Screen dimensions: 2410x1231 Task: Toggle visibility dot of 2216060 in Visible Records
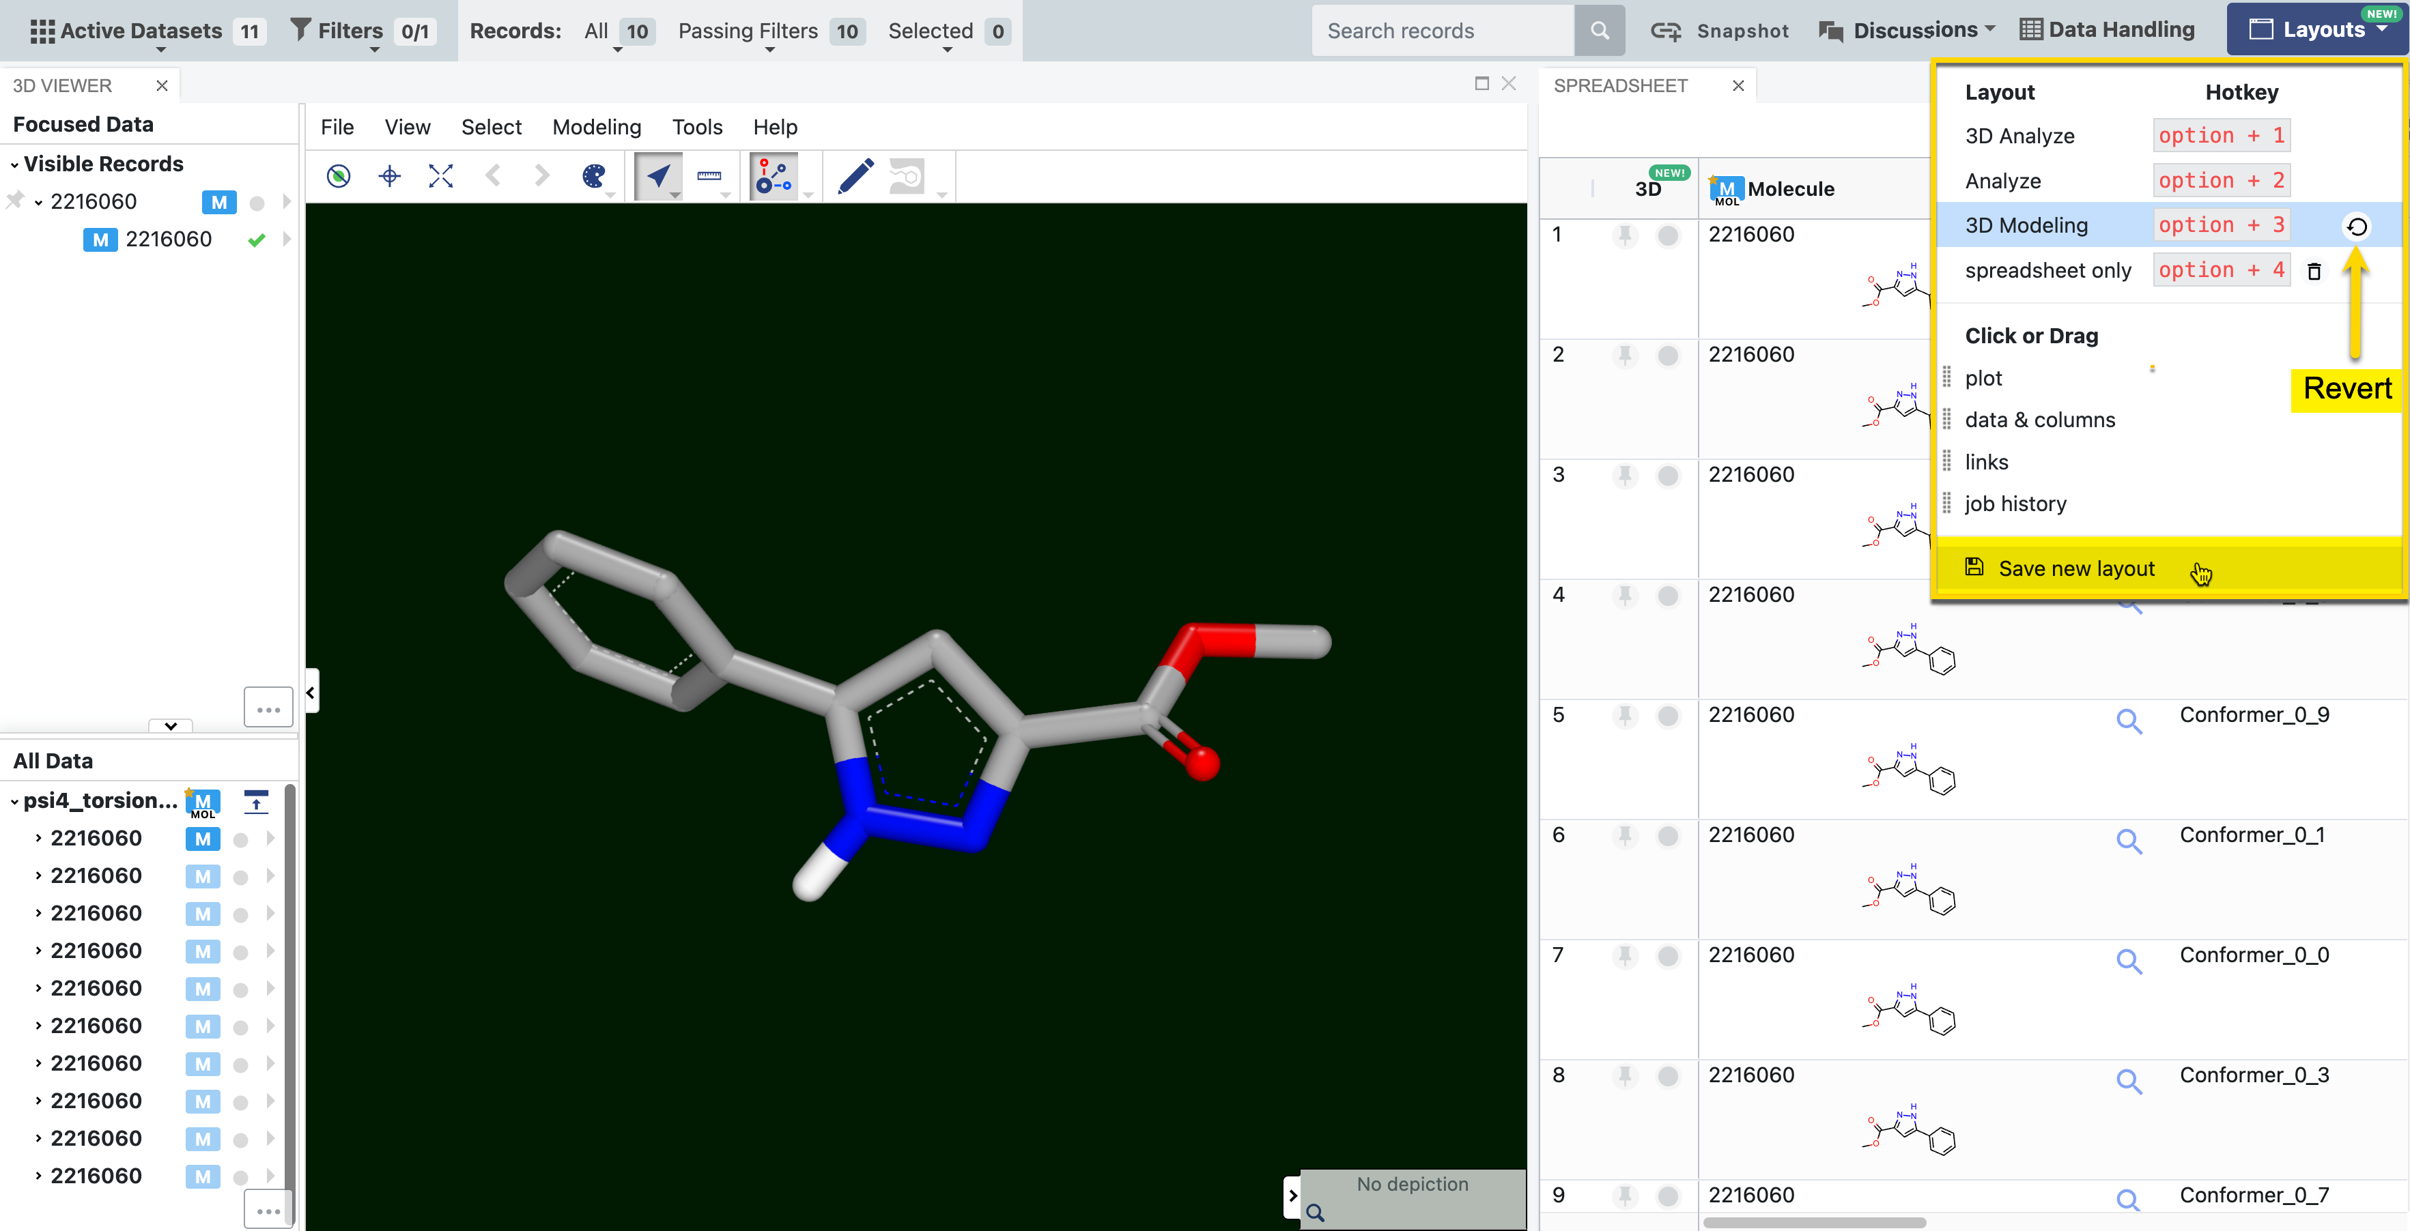point(257,203)
